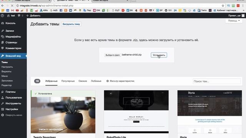The height and width of the screenshot is (138, 246).
Task: Click the WordPress logo in the admin bar
Action: pyautogui.click(x=2, y=16)
